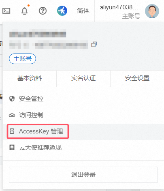Click the user avatar picture
Screen dimensions: 164x191
click(152, 11)
